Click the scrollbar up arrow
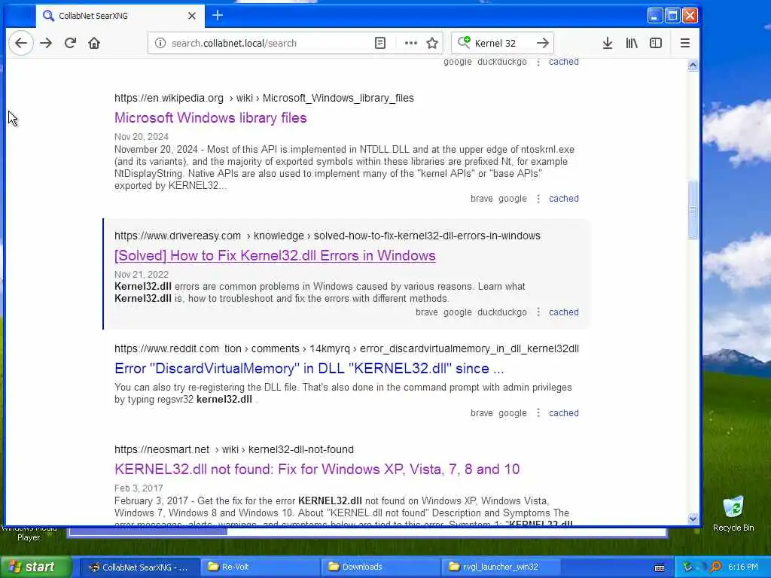The height and width of the screenshot is (578, 771). tap(693, 65)
